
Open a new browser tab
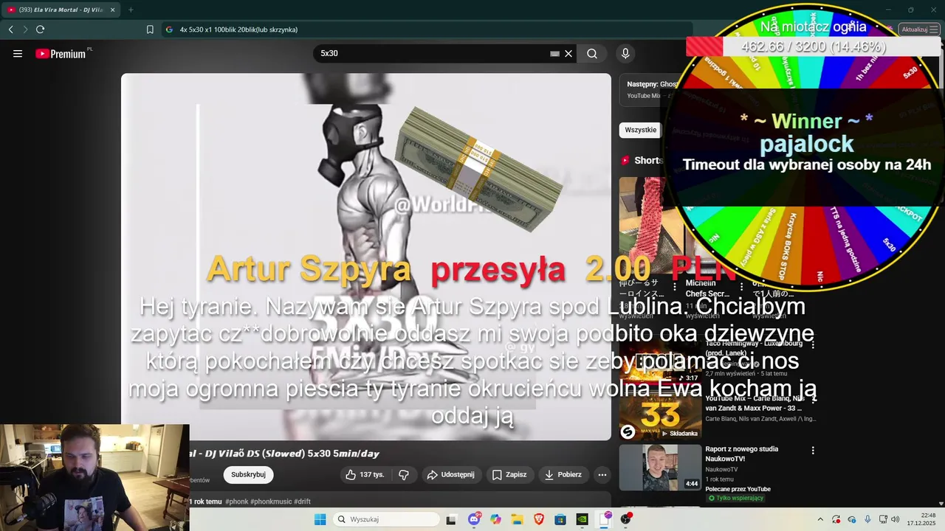tap(131, 10)
